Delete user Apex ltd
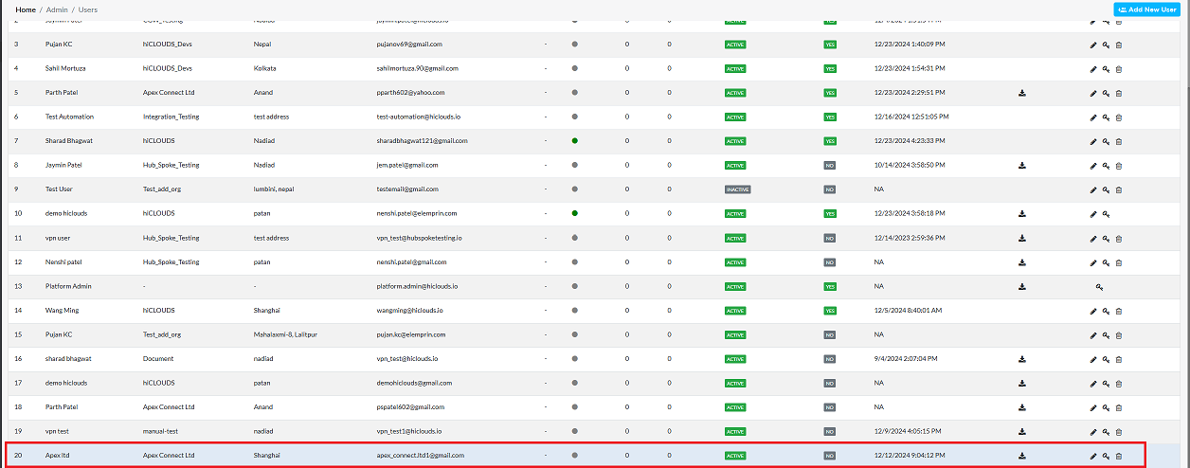This screenshot has height=468, width=1190. (x=1118, y=456)
